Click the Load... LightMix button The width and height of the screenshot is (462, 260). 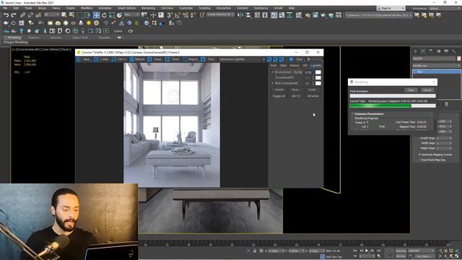point(313,90)
